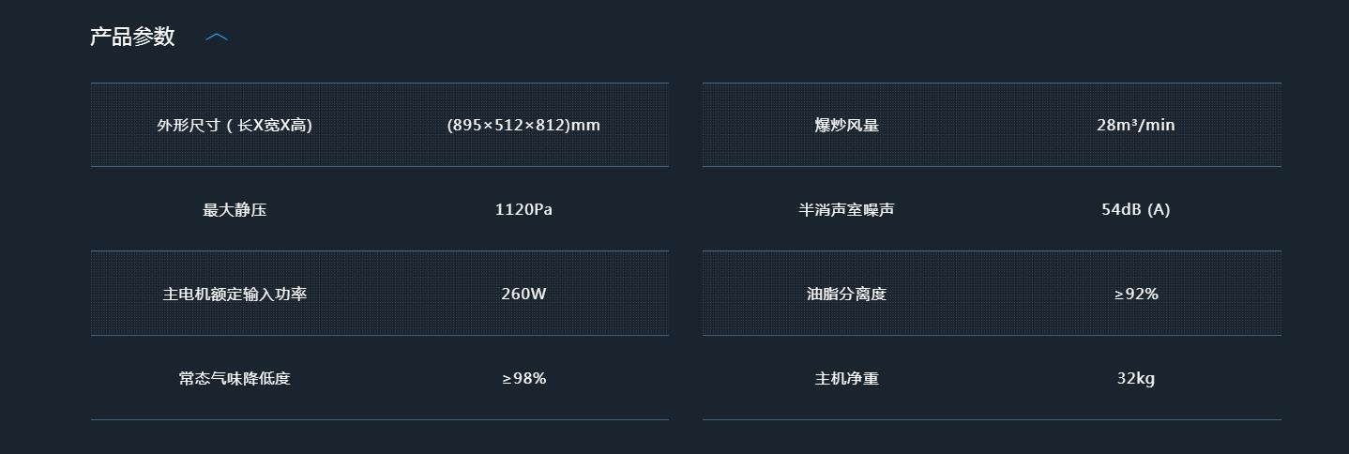
Task: Click the 54dB (A) noise value
Action: click(1135, 209)
